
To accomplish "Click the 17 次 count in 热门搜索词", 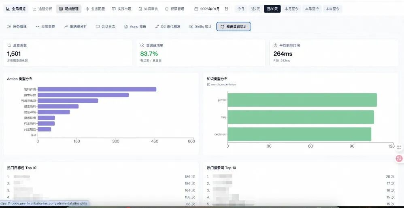I will [390, 183].
